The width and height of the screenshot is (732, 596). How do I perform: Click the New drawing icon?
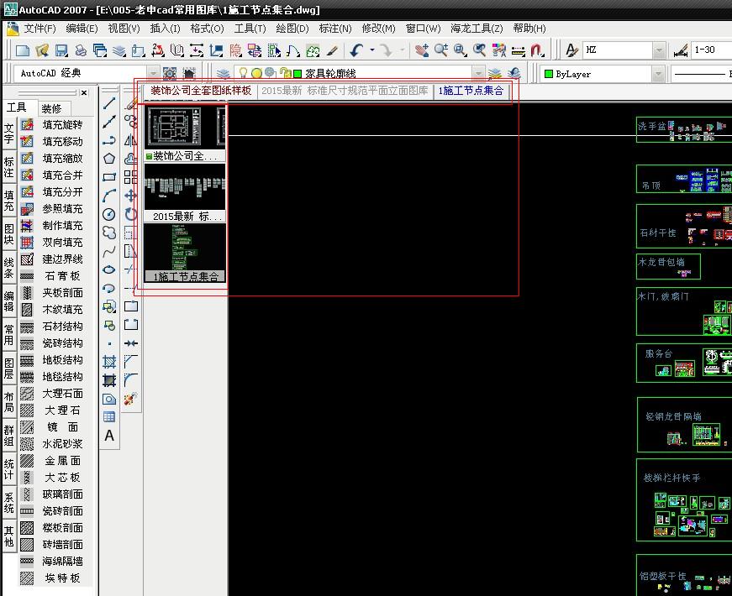tap(23, 50)
